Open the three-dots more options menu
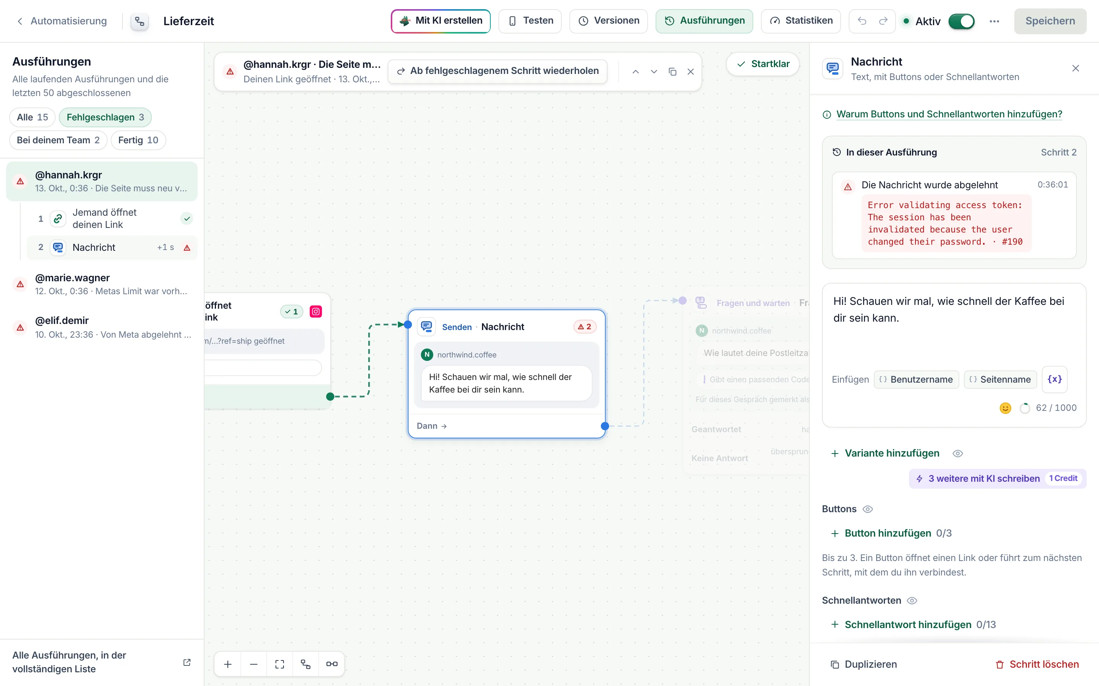 pyautogui.click(x=994, y=21)
